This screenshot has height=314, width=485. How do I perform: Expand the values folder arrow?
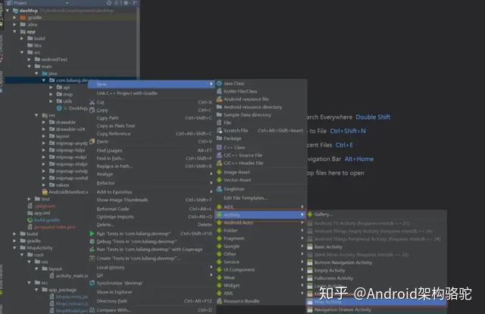click(x=44, y=185)
